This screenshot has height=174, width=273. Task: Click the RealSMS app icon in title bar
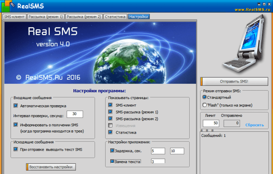click(8, 6)
